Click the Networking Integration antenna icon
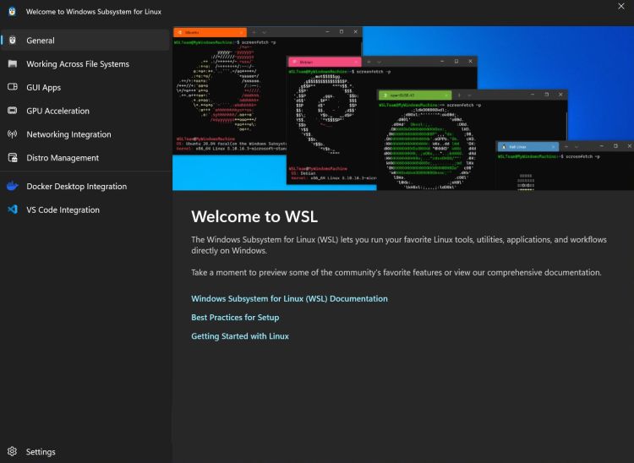Image resolution: width=634 pixels, height=463 pixels. (12, 134)
